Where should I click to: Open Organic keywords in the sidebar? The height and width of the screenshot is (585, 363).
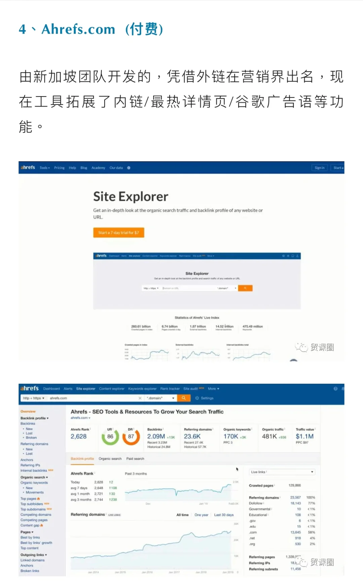coord(34,483)
